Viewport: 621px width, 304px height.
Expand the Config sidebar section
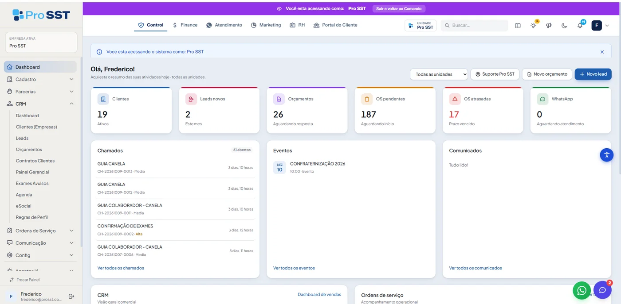(x=40, y=255)
